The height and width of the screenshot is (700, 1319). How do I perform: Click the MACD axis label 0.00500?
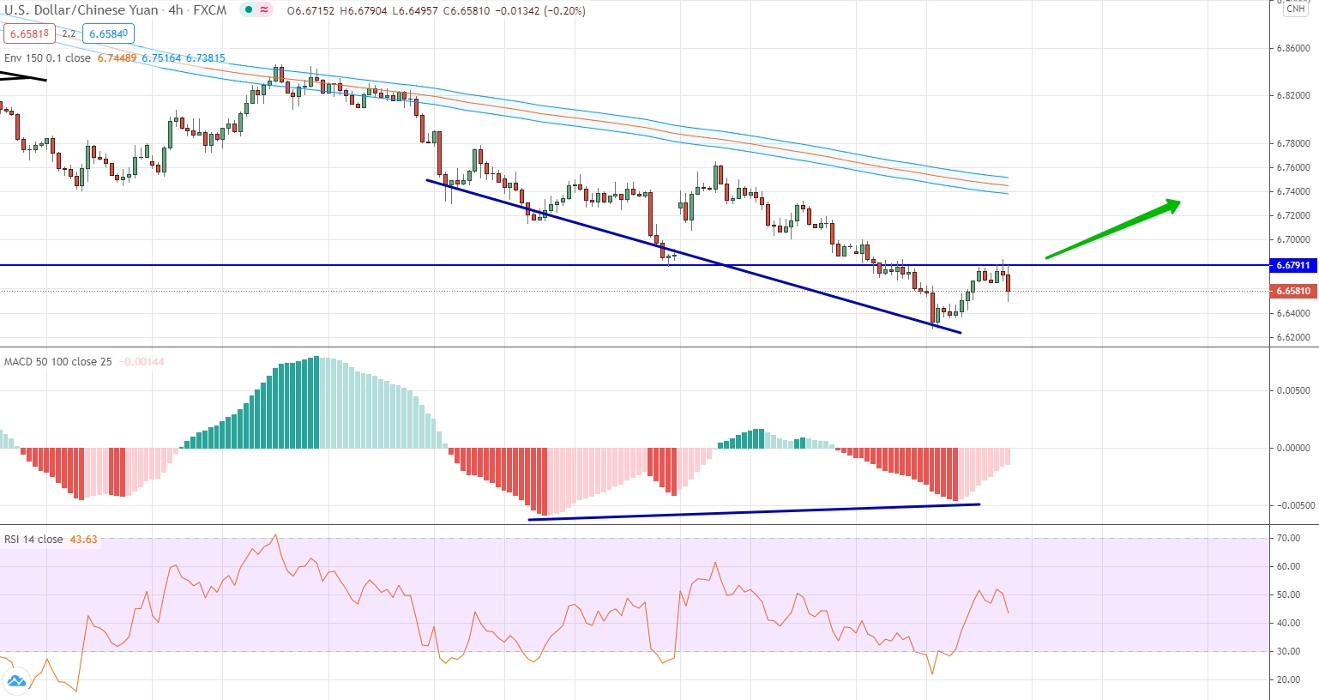tap(1292, 390)
